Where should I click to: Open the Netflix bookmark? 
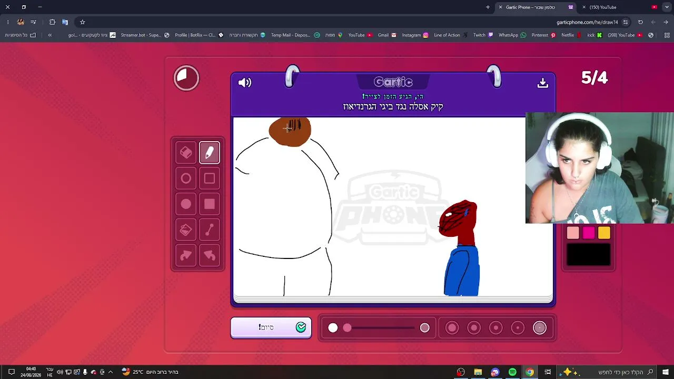pyautogui.click(x=571, y=35)
